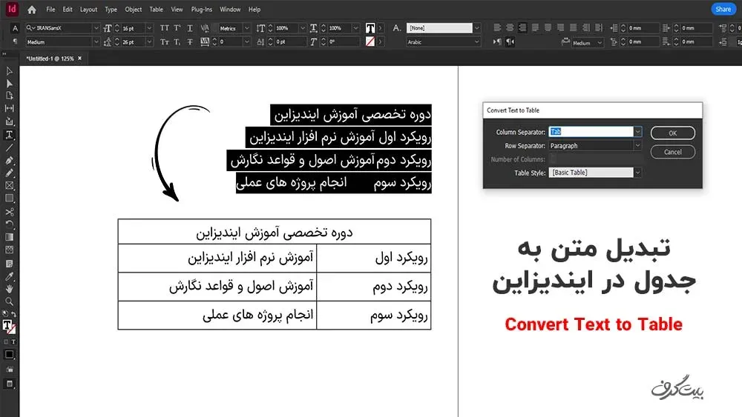Toggle Small Caps formatting
The width and height of the screenshot is (742, 417).
(x=164, y=42)
